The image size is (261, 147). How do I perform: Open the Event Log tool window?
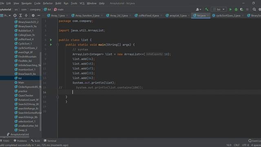[x=254, y=141]
